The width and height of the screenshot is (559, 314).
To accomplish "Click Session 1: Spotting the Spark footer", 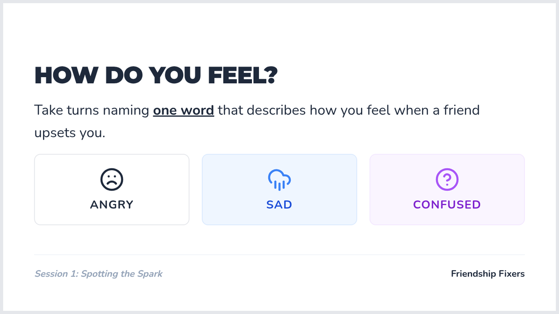I will (x=99, y=274).
